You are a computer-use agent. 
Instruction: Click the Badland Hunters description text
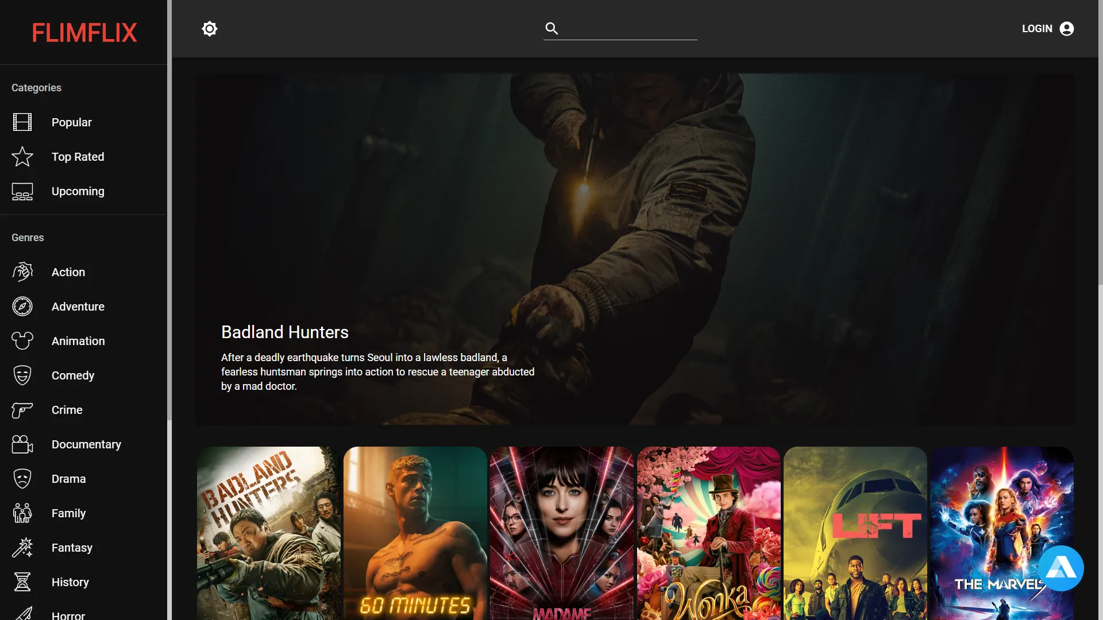pyautogui.click(x=378, y=372)
